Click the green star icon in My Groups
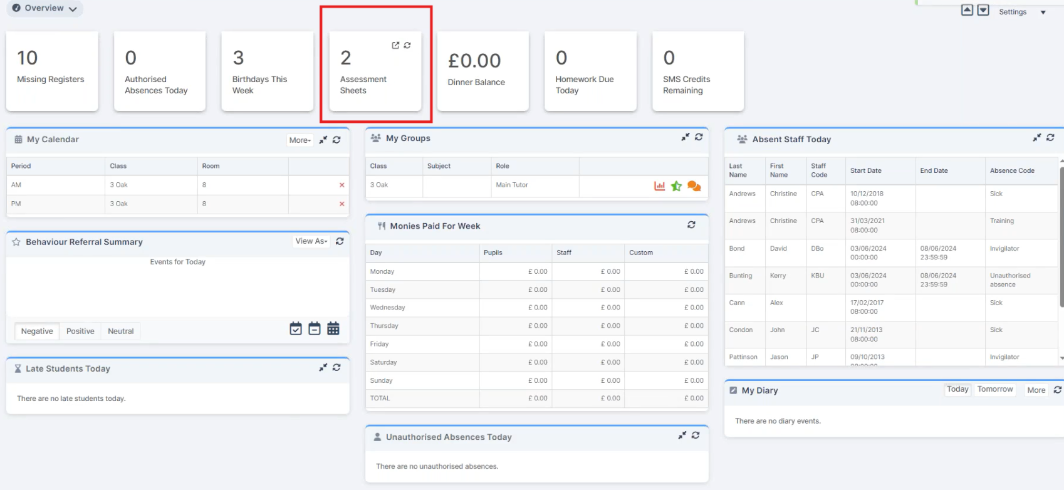The width and height of the screenshot is (1064, 490). [x=676, y=186]
